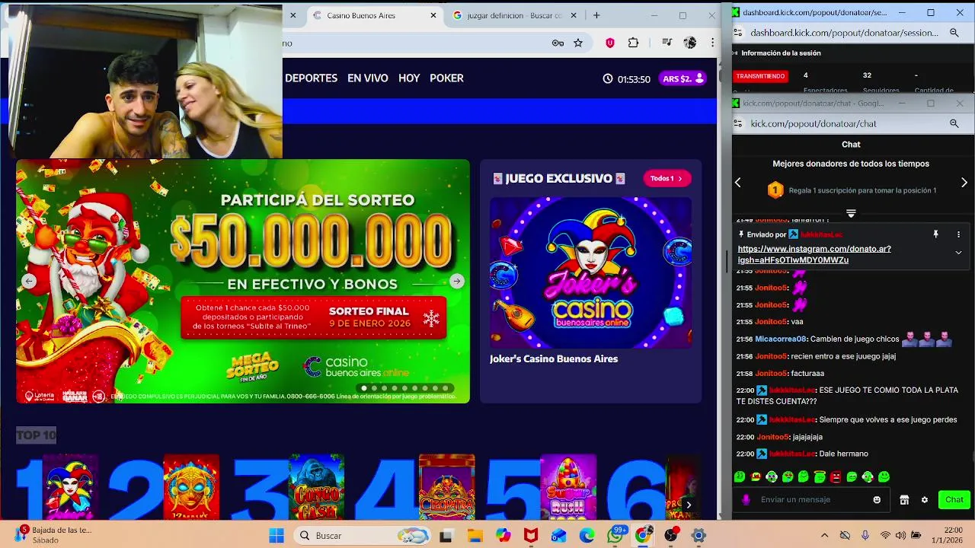Click the position 1 gift badge

pyautogui.click(x=775, y=190)
